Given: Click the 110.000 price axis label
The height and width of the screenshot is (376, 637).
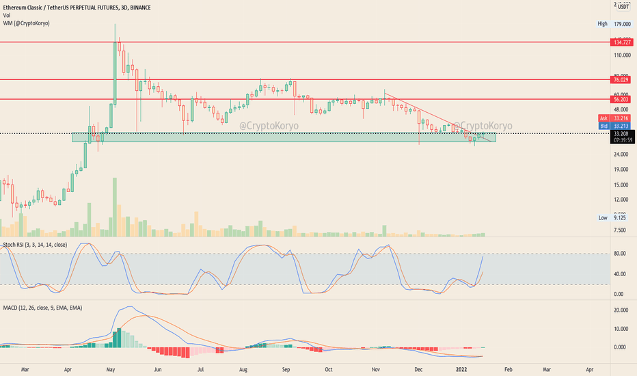Looking at the screenshot, I should pyautogui.click(x=623, y=55).
